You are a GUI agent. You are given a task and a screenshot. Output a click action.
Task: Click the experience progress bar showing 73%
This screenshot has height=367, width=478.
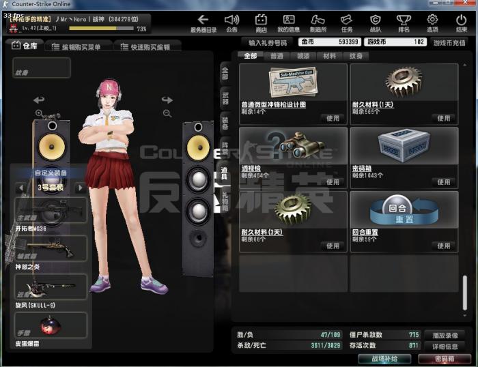(x=101, y=29)
